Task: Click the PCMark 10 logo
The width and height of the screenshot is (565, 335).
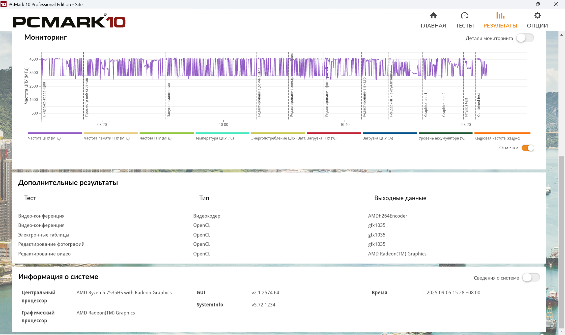Action: pyautogui.click(x=69, y=21)
